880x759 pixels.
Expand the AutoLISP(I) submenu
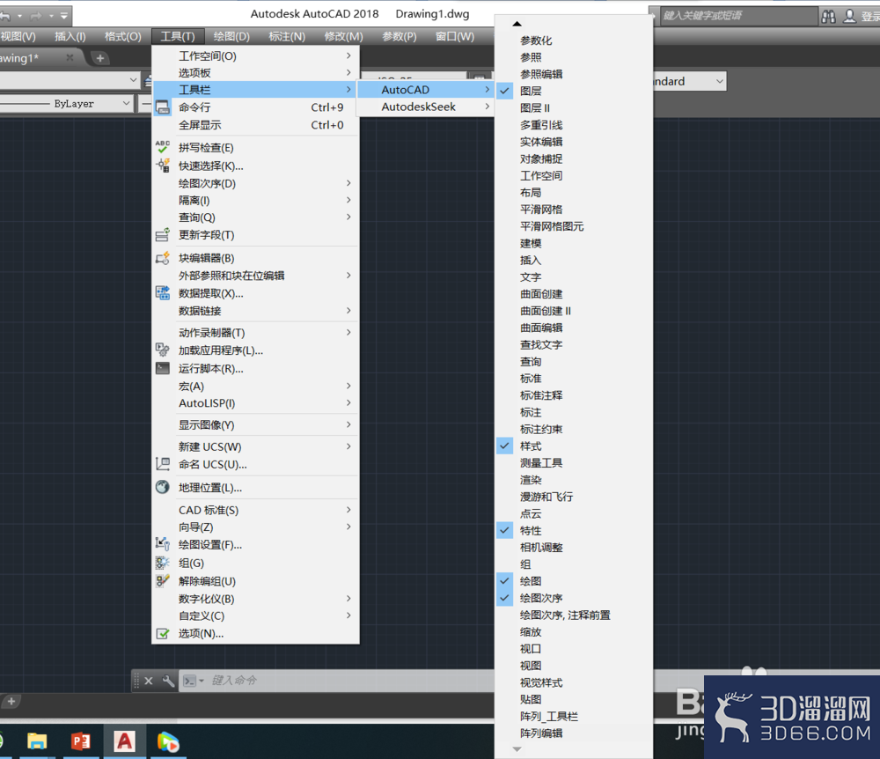(255, 403)
